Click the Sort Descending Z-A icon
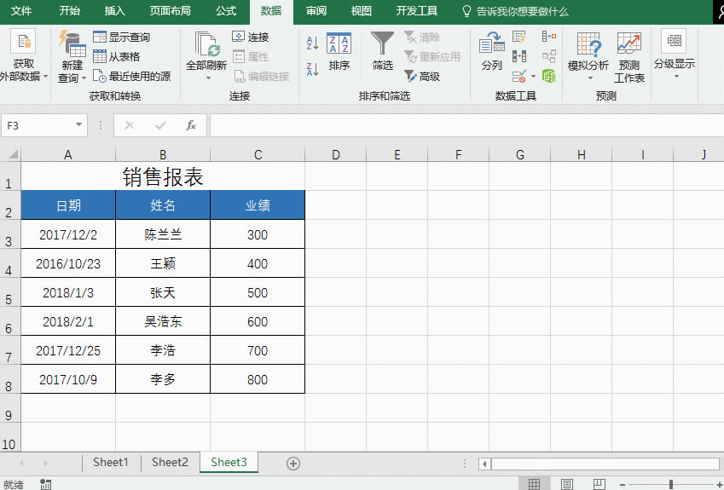 coord(312,69)
